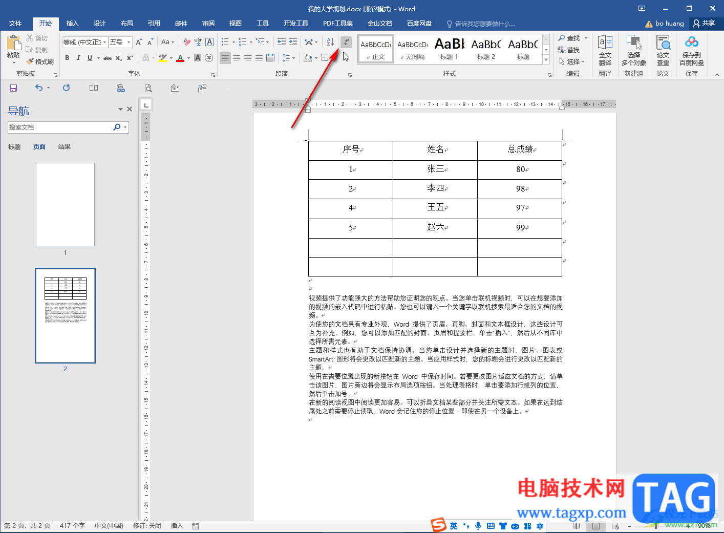Click the Share button
This screenshot has width=724, height=533.
point(705,23)
